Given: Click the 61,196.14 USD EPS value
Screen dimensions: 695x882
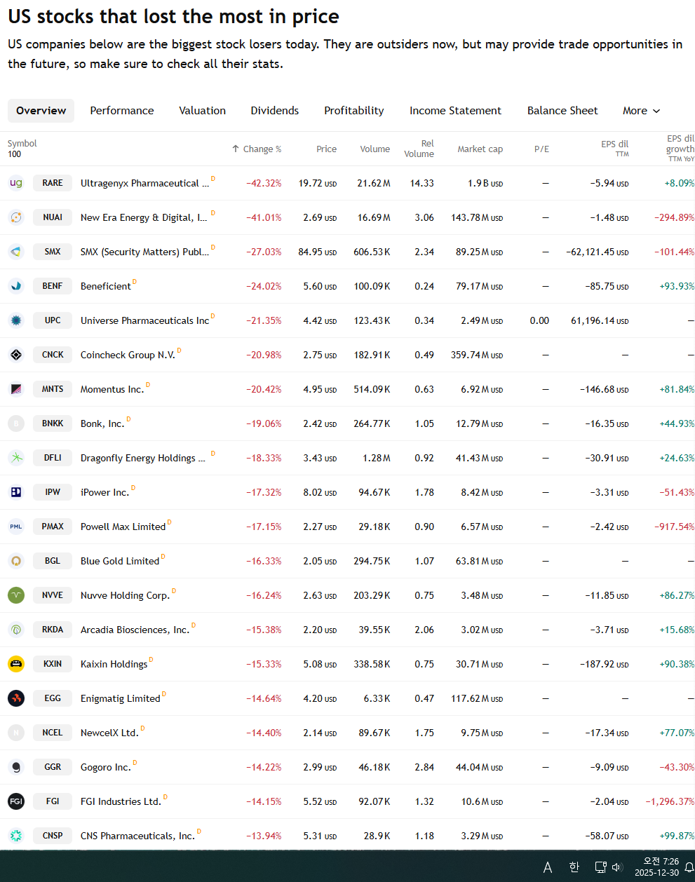Looking at the screenshot, I should [x=600, y=320].
